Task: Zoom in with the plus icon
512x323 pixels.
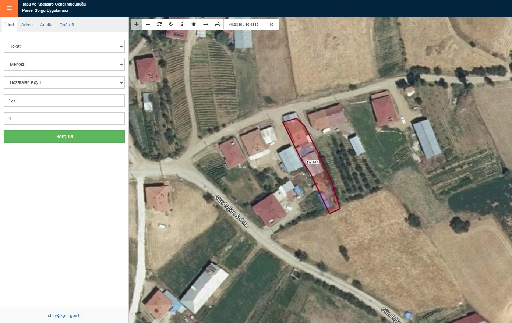Action: click(x=136, y=24)
